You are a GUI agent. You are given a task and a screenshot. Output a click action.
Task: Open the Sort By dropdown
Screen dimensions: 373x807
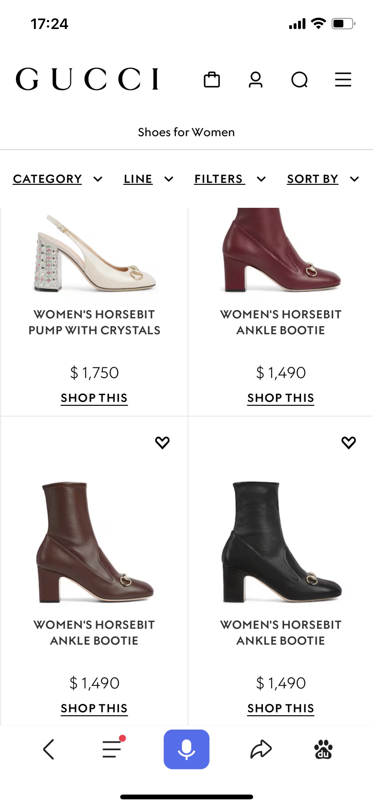click(323, 179)
